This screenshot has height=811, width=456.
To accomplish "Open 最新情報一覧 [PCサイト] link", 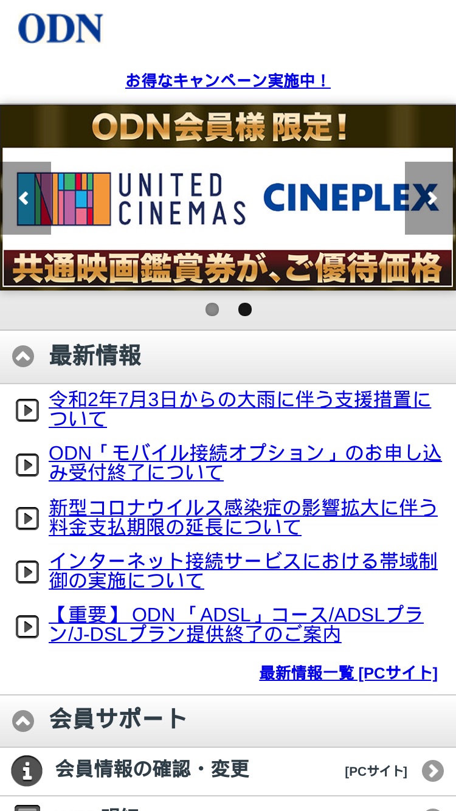I will click(x=348, y=673).
